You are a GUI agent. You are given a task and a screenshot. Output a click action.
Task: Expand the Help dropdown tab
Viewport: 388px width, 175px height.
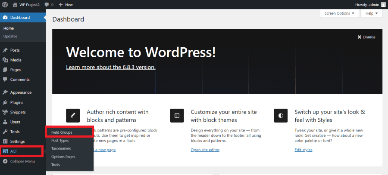[372, 13]
